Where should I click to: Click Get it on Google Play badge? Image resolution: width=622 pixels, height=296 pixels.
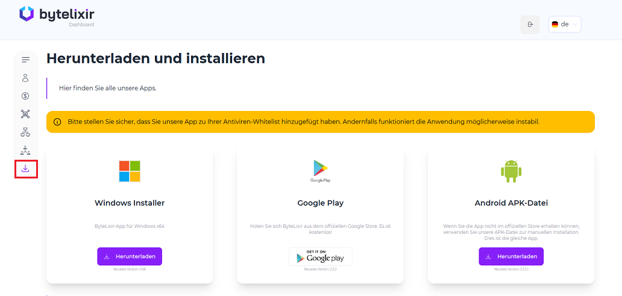pos(321,257)
